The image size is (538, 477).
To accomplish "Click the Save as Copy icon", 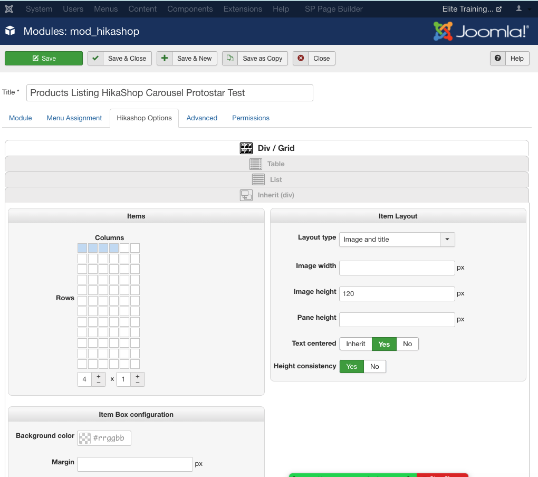I will pyautogui.click(x=229, y=58).
